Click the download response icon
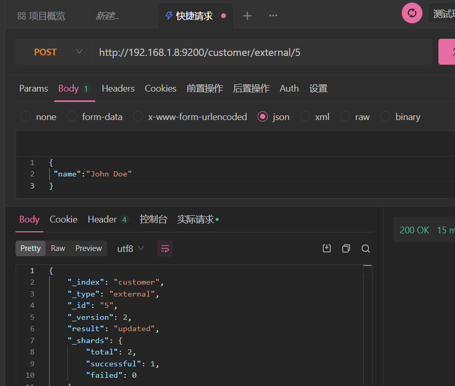This screenshot has height=386, width=455. pos(327,248)
